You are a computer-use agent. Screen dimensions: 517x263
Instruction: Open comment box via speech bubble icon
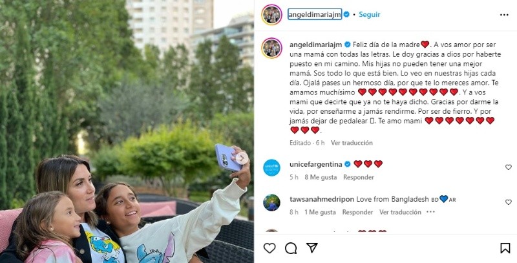[290, 248]
